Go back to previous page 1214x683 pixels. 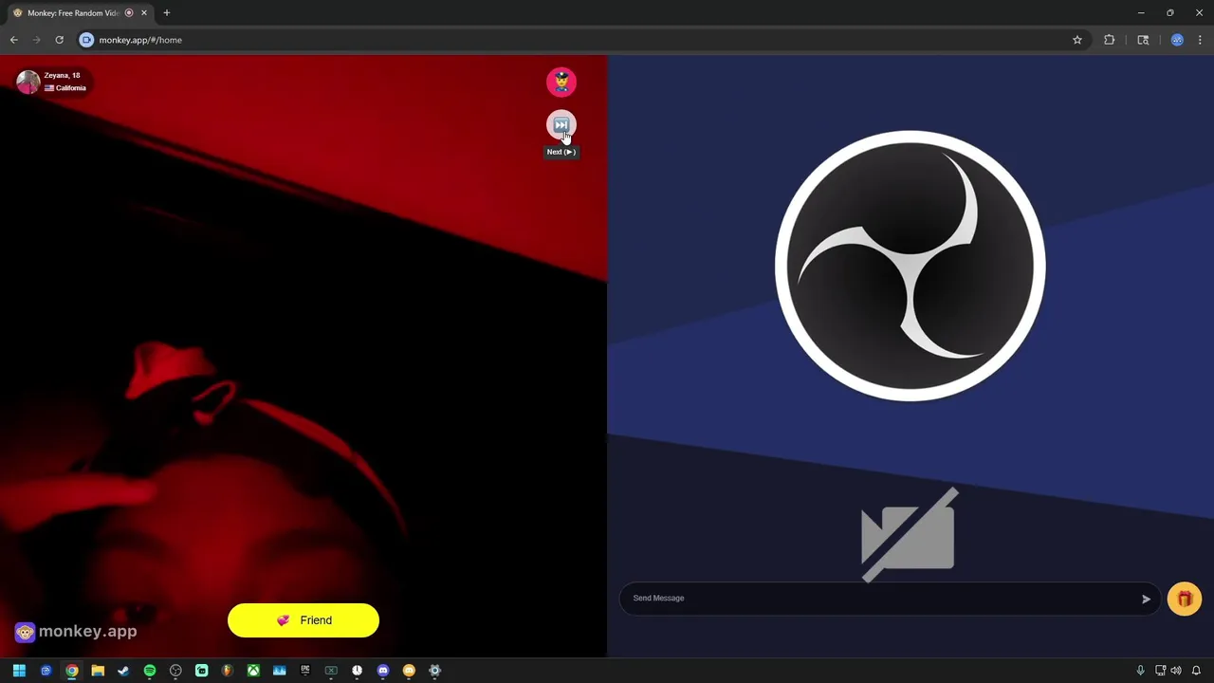coord(14,40)
